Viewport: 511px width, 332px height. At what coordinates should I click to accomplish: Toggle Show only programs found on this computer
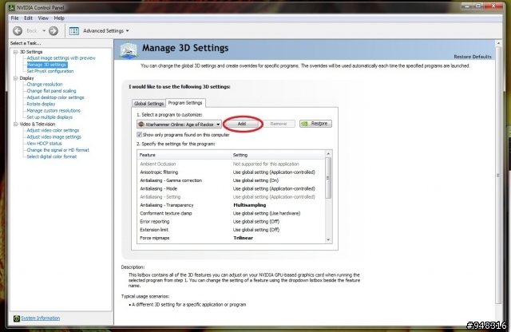click(x=139, y=135)
